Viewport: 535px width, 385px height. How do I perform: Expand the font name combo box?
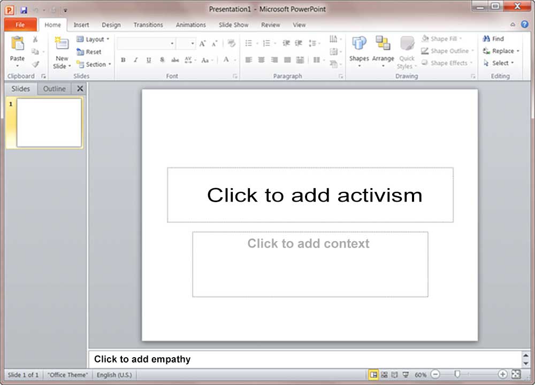172,44
